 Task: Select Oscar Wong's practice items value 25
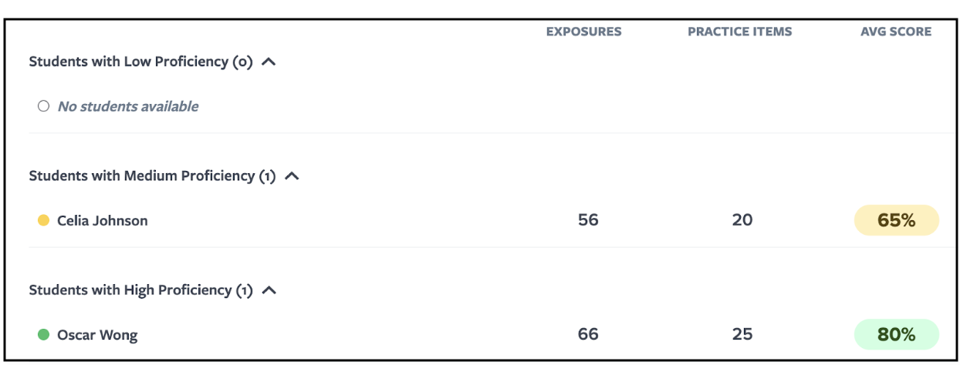tap(742, 334)
